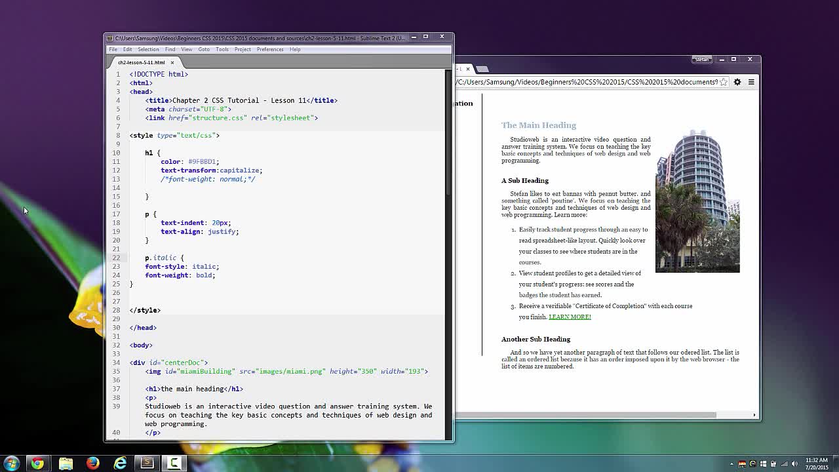
Task: Click the Stefan profile button in Chrome
Action: [702, 59]
